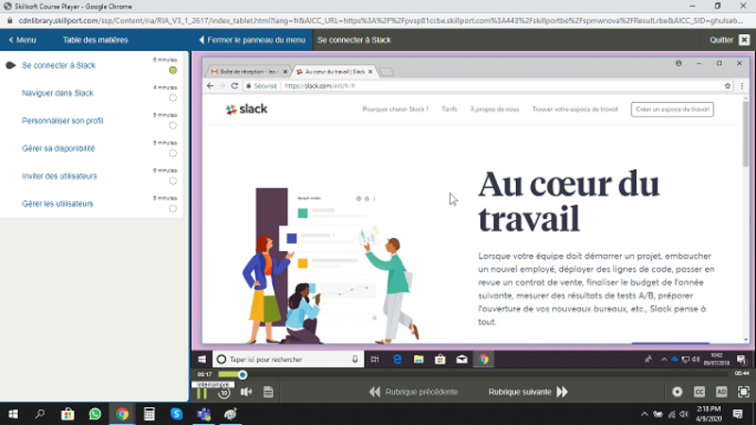Viewport: 756px width, 425px height.
Task: Show hidden system tray icons
Action: coord(644,414)
